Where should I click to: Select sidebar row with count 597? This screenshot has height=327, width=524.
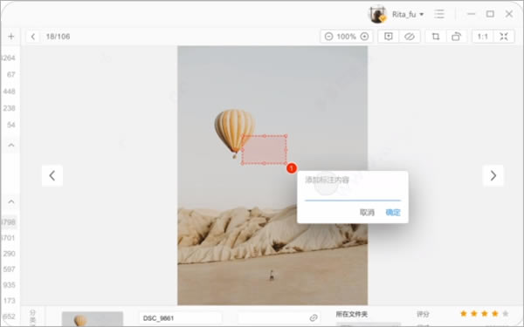tap(10, 269)
